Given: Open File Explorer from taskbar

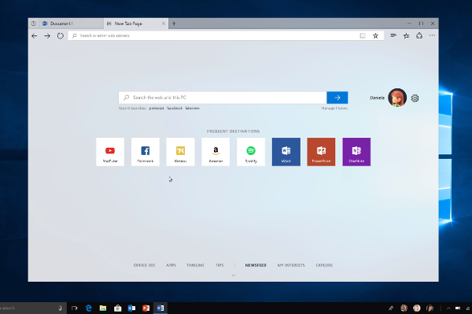Looking at the screenshot, I should pos(103,308).
